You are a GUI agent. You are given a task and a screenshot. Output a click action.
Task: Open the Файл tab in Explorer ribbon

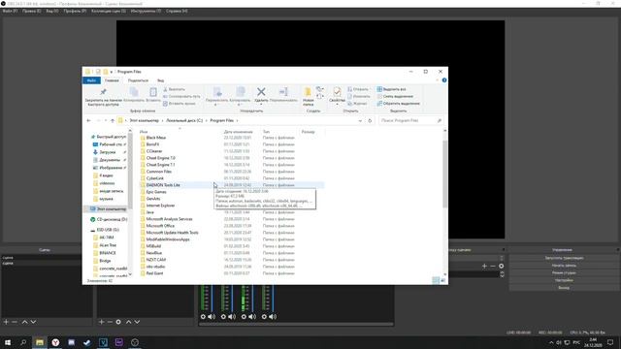coord(91,80)
